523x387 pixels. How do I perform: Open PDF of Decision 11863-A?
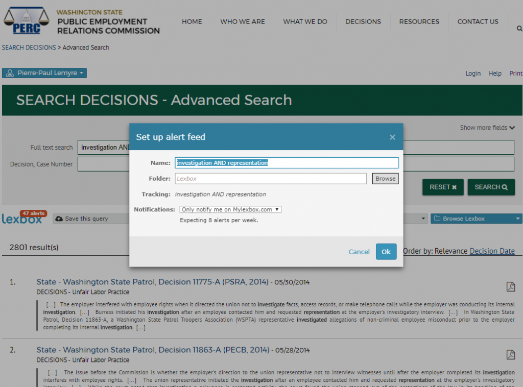[510, 354]
